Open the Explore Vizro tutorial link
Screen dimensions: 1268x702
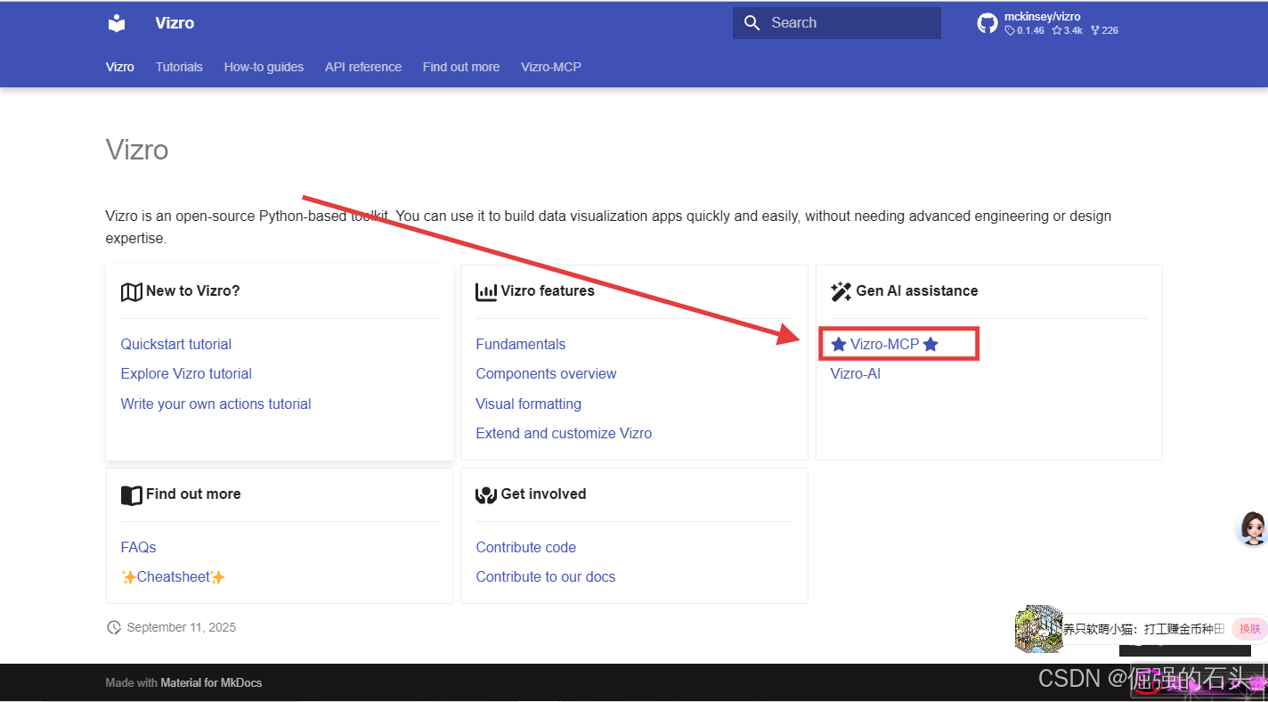tap(186, 373)
